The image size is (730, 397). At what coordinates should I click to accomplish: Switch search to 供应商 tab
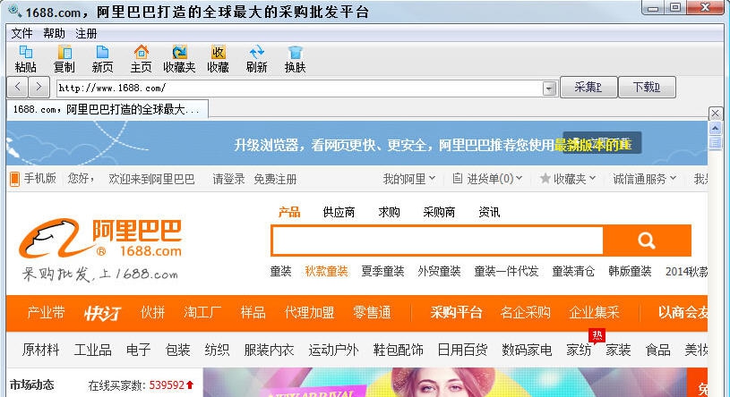[x=339, y=213]
